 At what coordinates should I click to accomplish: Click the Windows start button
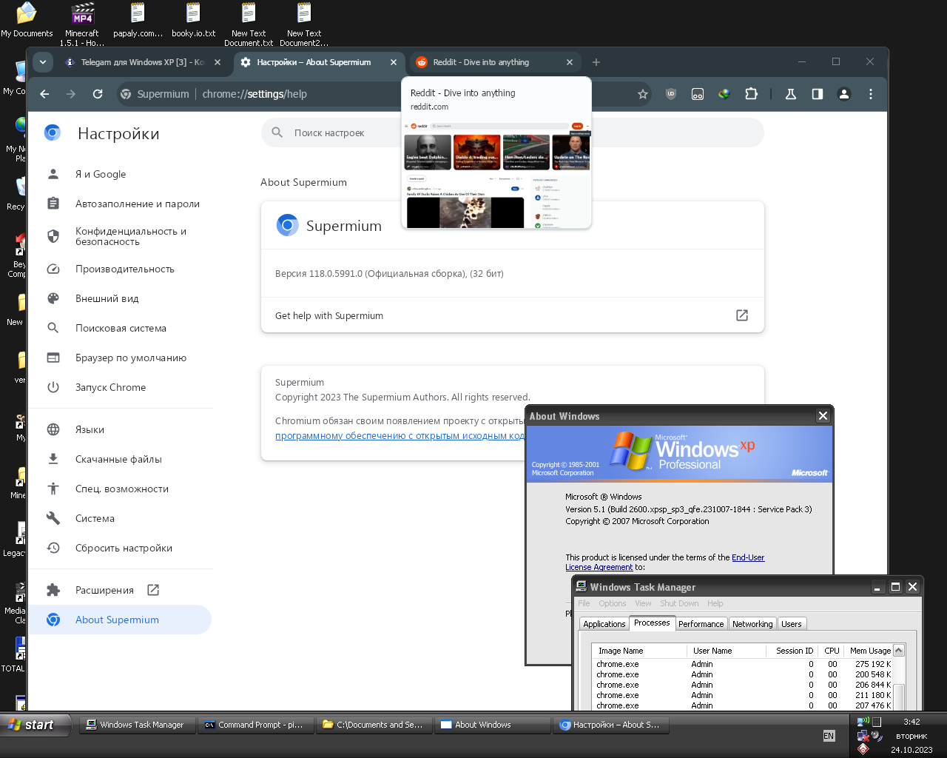(x=36, y=725)
